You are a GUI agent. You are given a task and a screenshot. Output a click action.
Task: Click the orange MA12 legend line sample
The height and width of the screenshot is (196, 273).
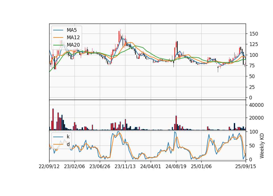click(x=58, y=37)
